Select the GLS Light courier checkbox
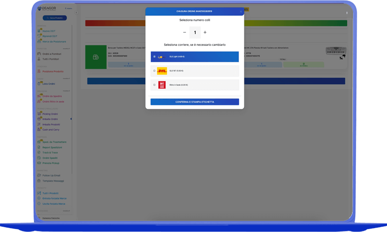387x232 pixels. tap(154, 57)
